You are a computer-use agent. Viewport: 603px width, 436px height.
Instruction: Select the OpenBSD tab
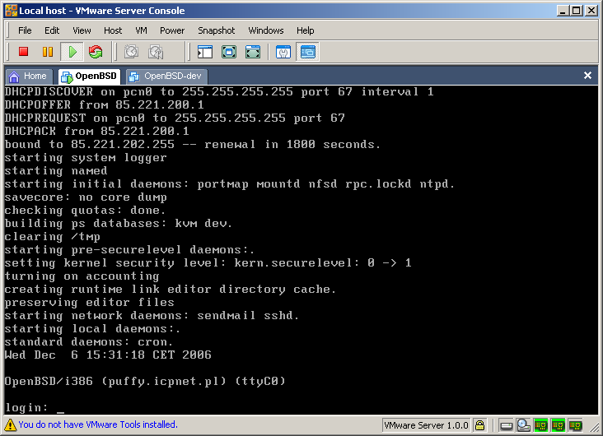[x=89, y=76]
